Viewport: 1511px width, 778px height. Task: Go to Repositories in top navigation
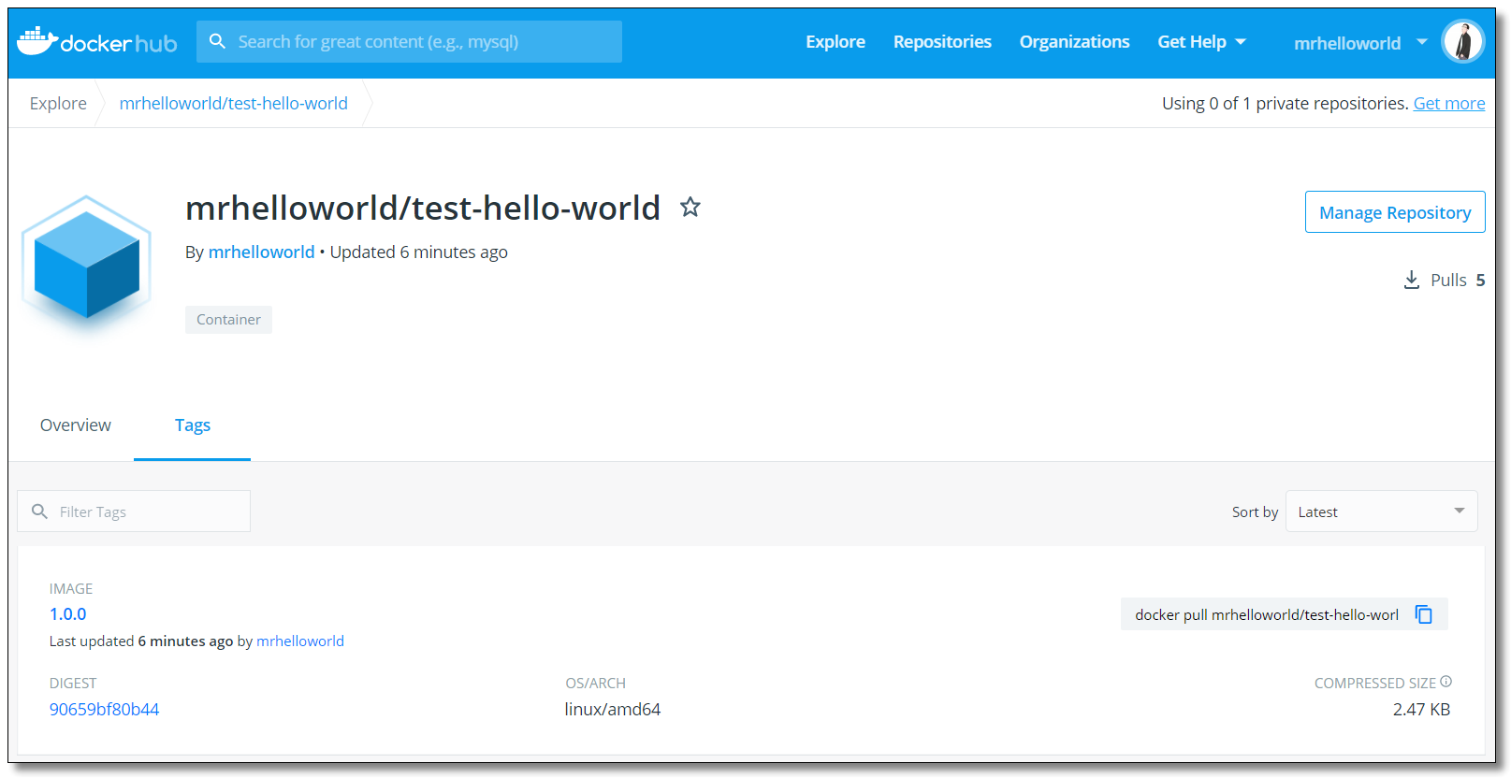pos(942,42)
